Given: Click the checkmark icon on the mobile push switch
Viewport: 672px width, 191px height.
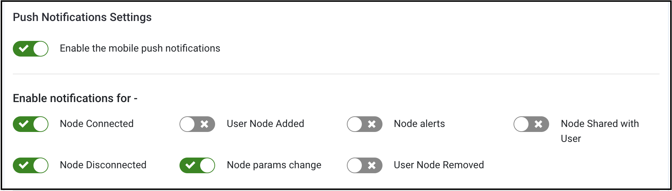Looking at the screenshot, I should pos(24,49).
